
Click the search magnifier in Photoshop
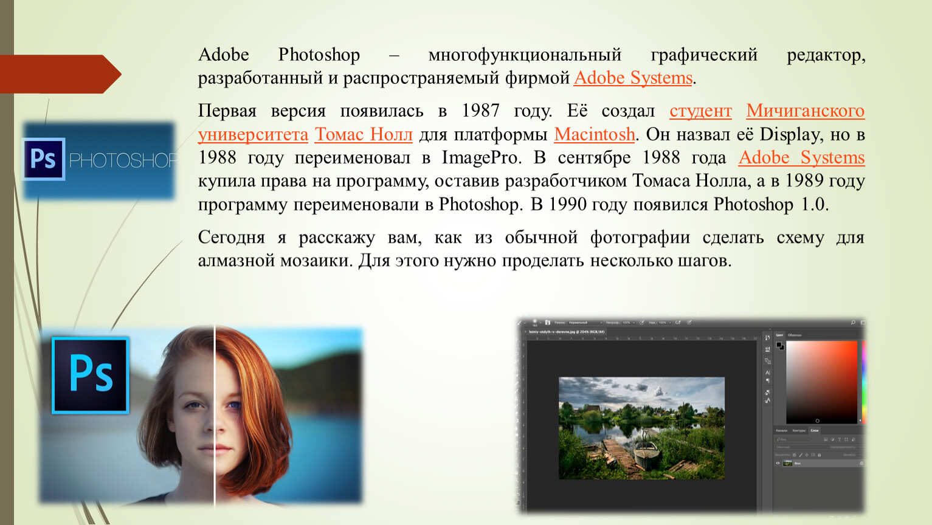click(853, 323)
